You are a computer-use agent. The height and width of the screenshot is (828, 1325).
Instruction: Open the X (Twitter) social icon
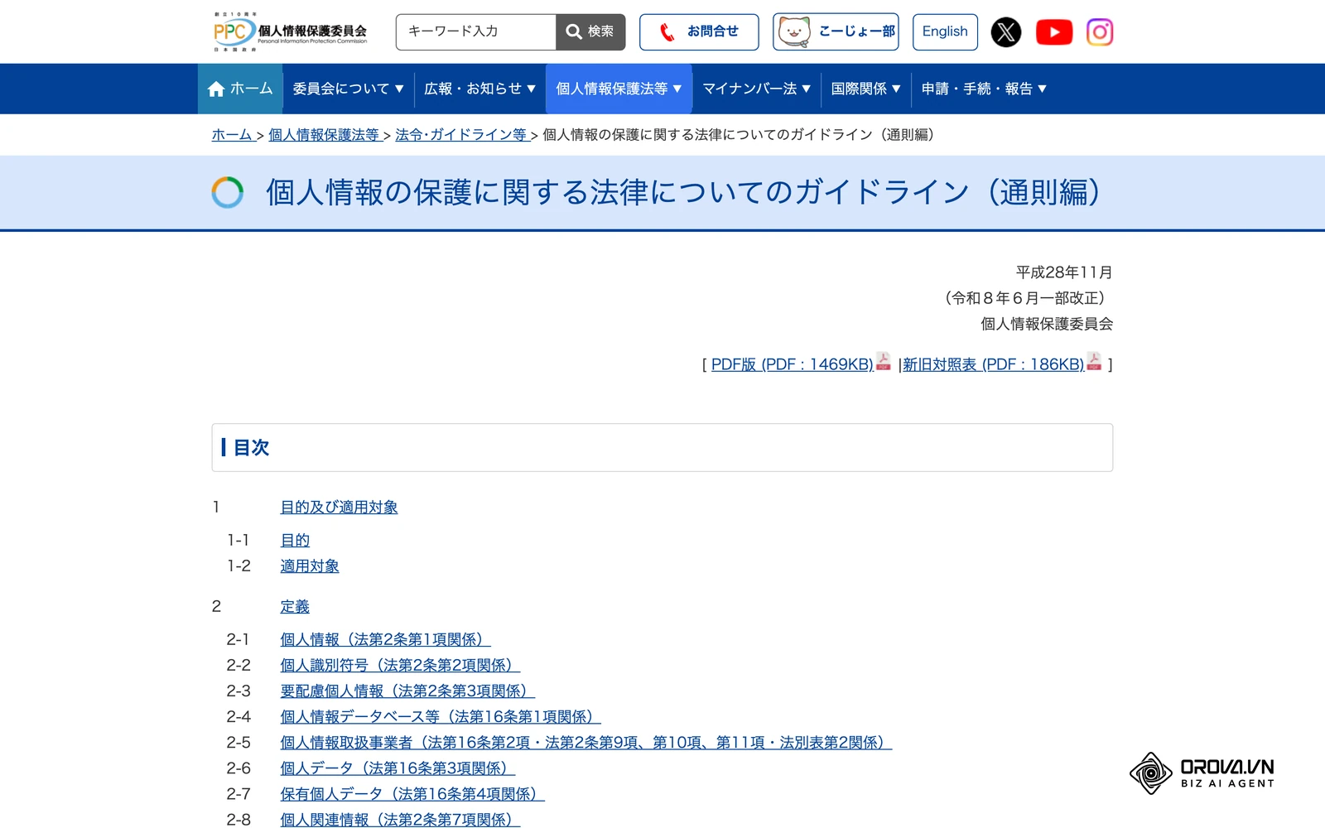tap(1006, 32)
